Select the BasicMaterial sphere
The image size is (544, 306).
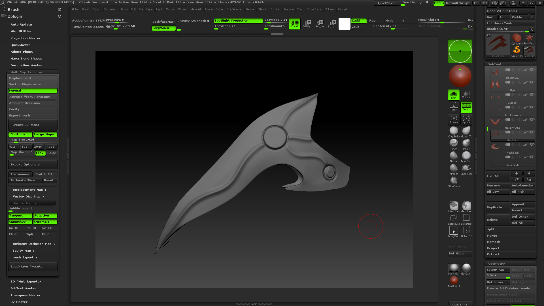click(454, 268)
